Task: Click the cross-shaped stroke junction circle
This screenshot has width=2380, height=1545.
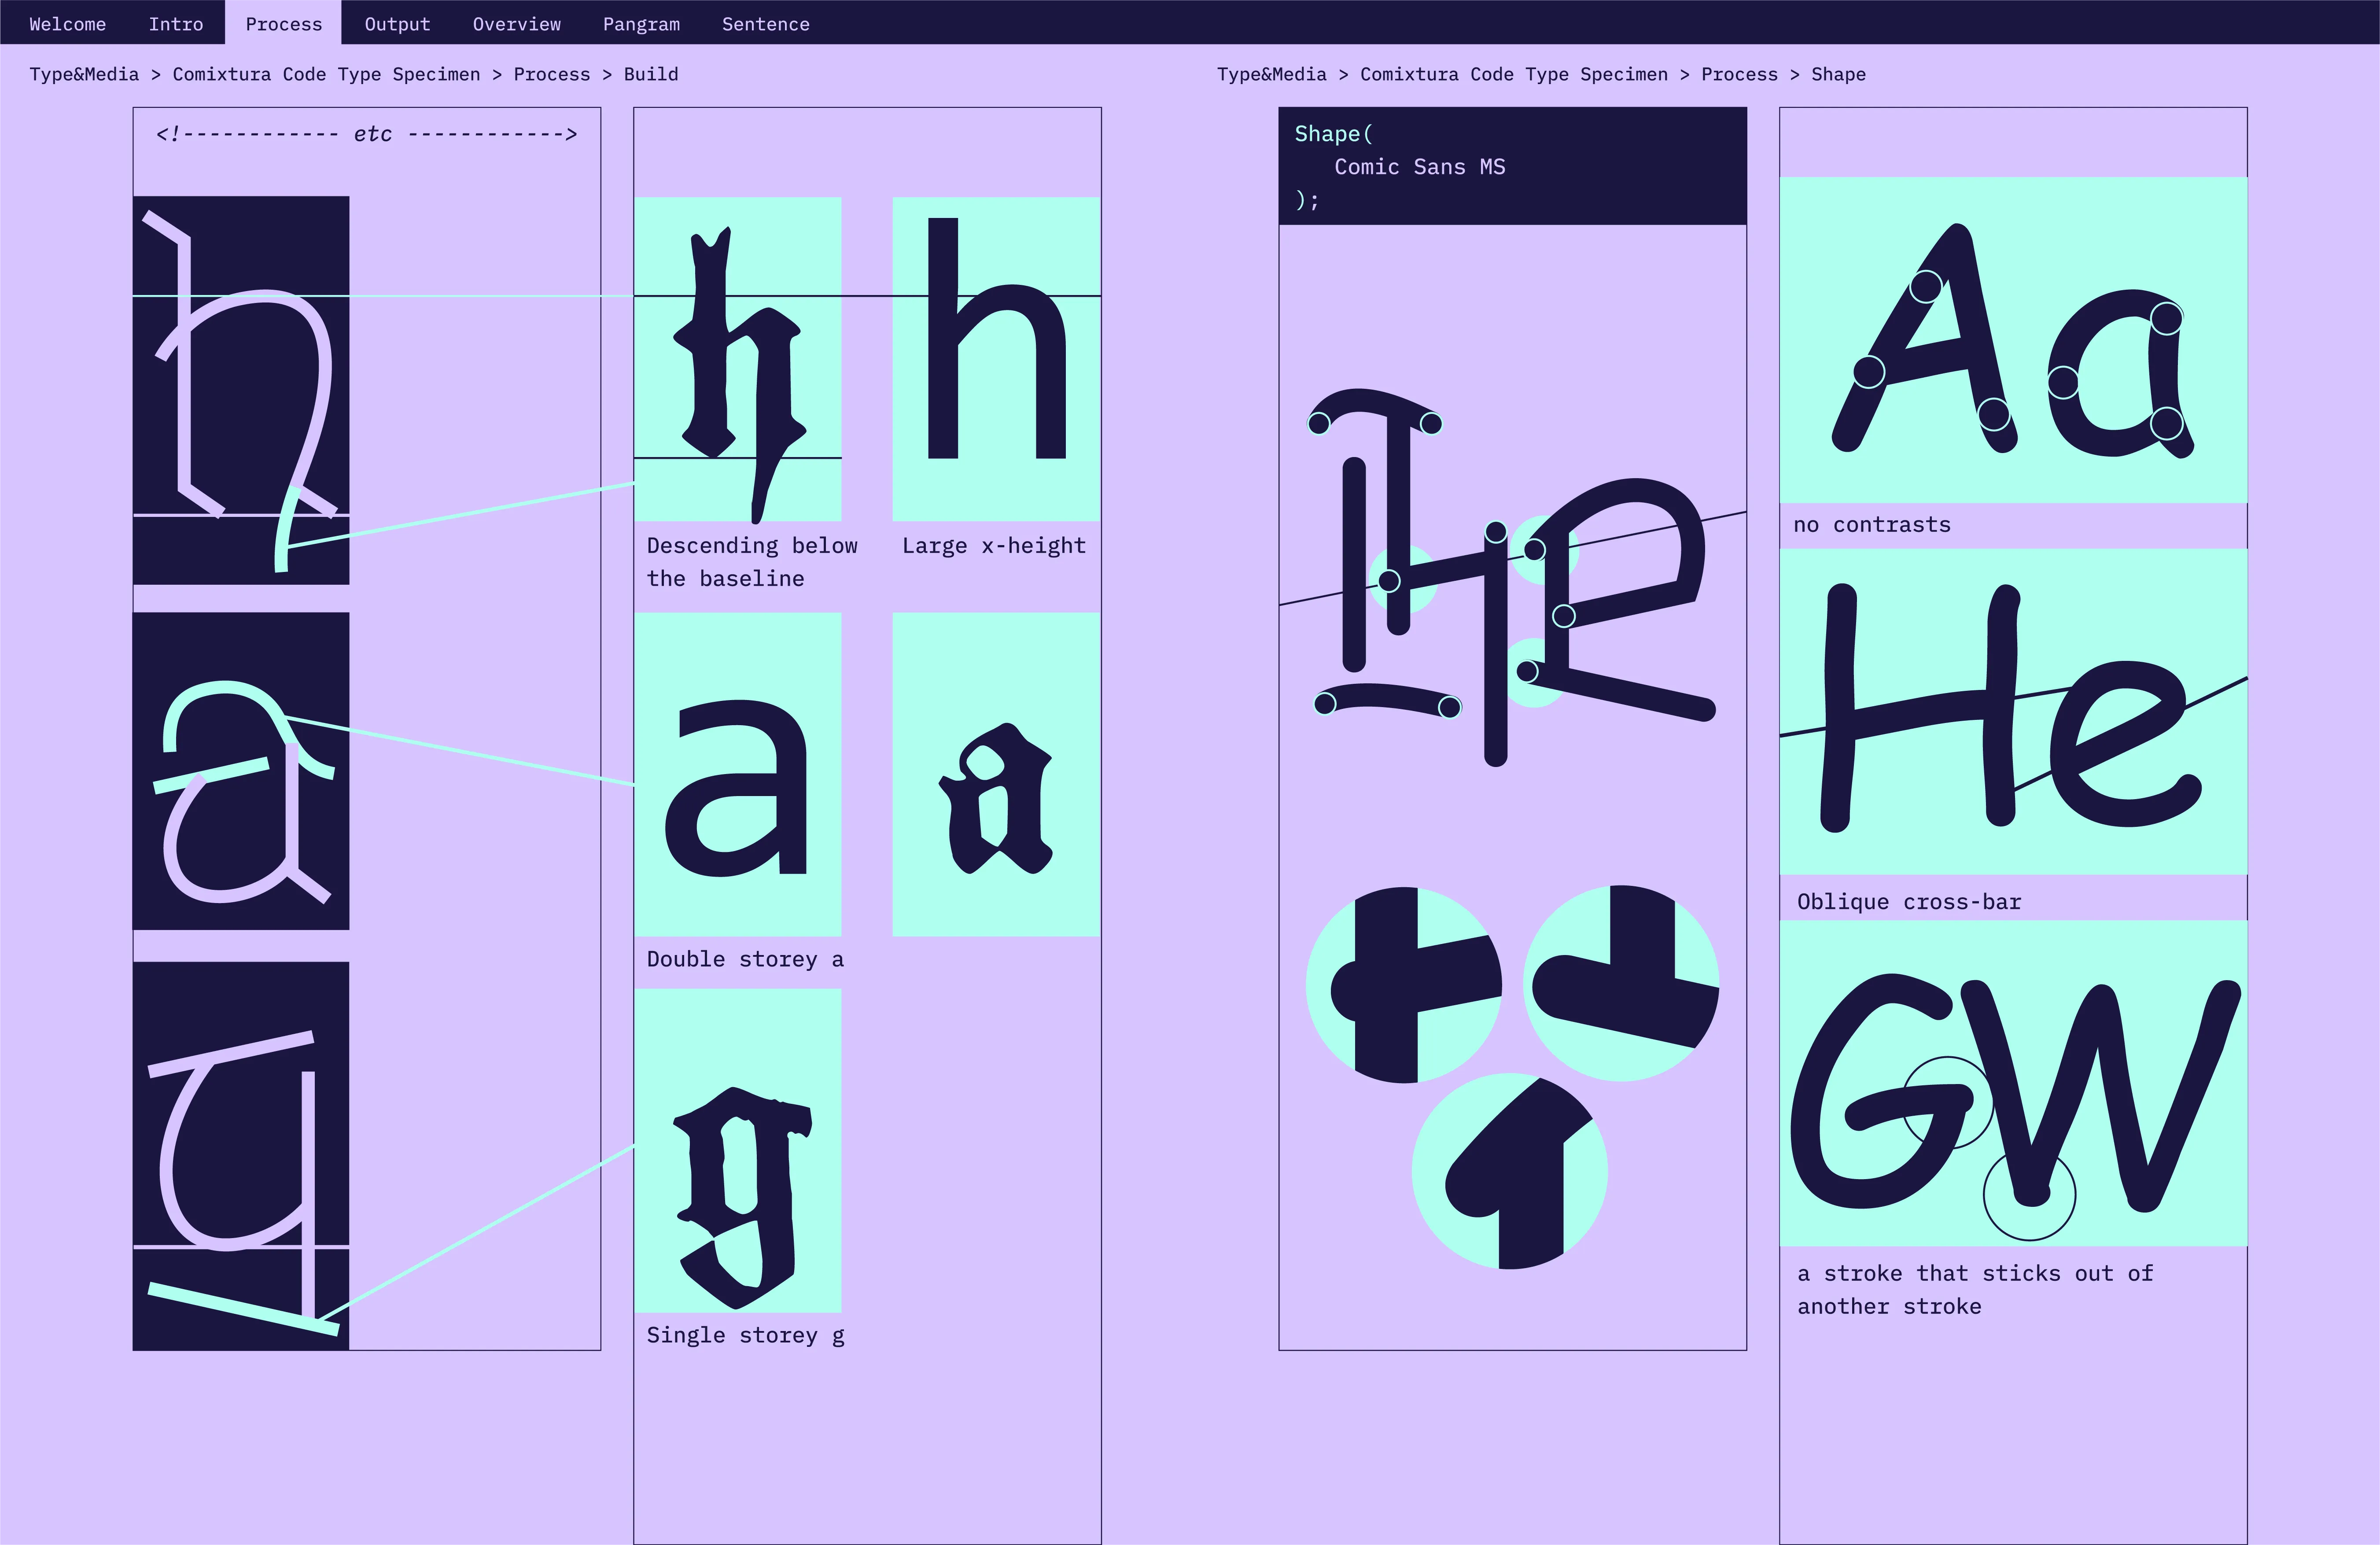Action: point(1404,985)
